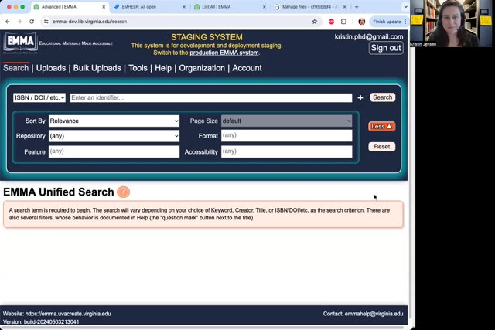Image resolution: width=495 pixels, height=330 pixels.
Task: Open the red ad blocker extension icon
Action: coord(331,22)
